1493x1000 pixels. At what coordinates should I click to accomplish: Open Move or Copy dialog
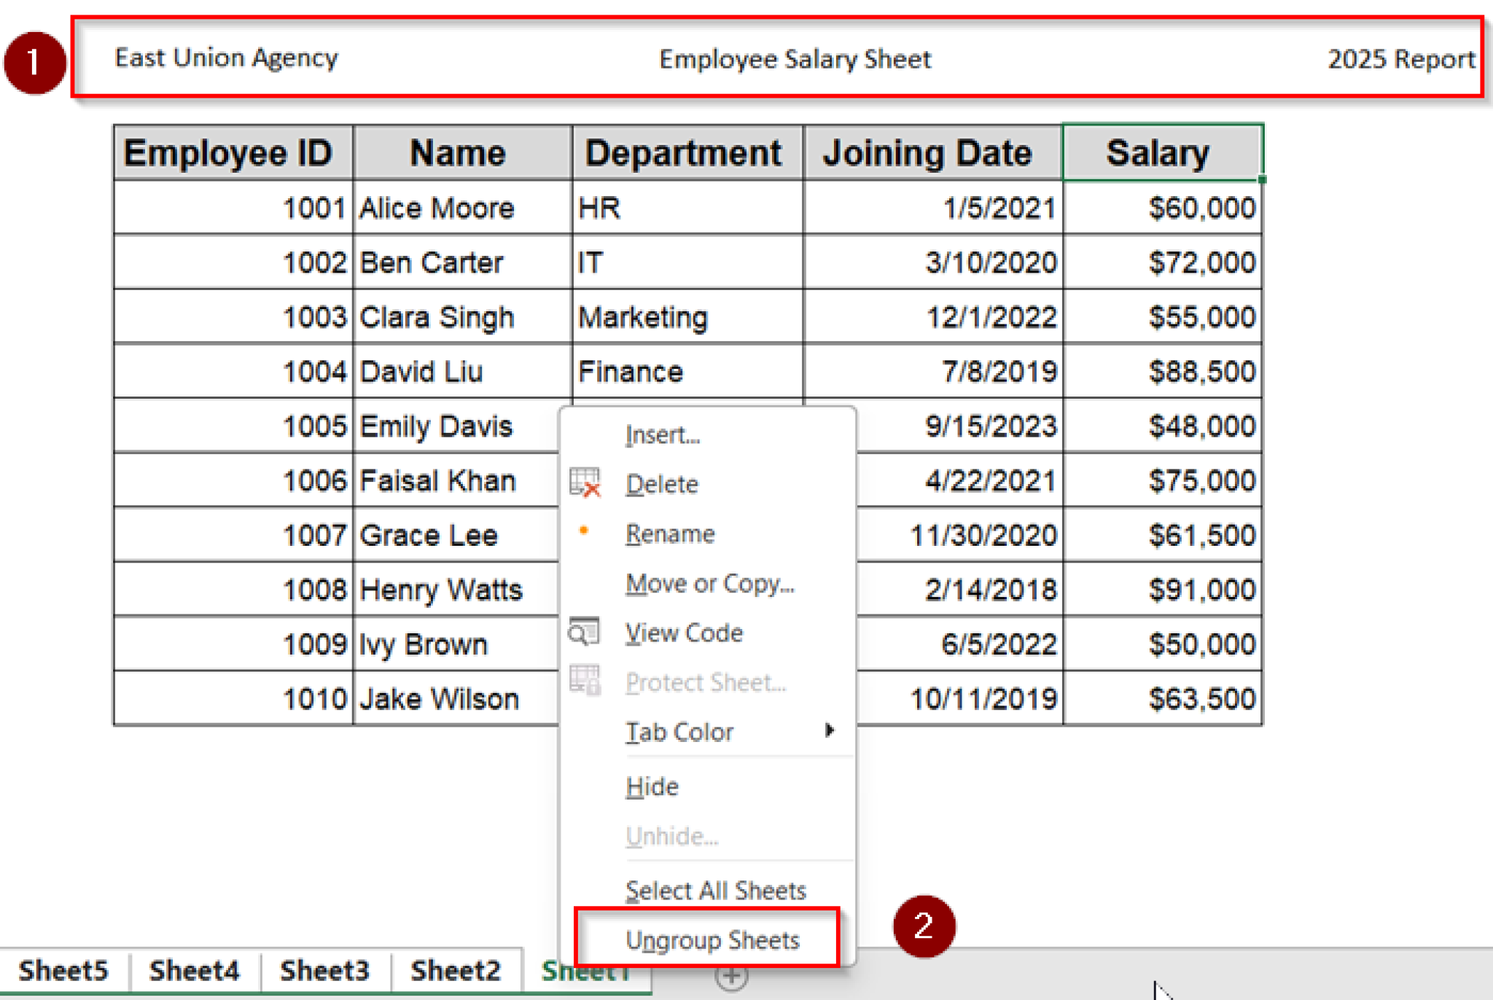(x=709, y=583)
